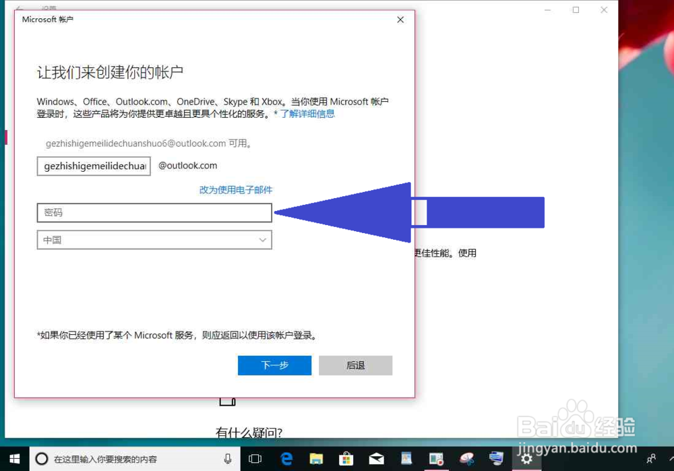Click the 下一步 button
The image size is (674, 471).
274,365
